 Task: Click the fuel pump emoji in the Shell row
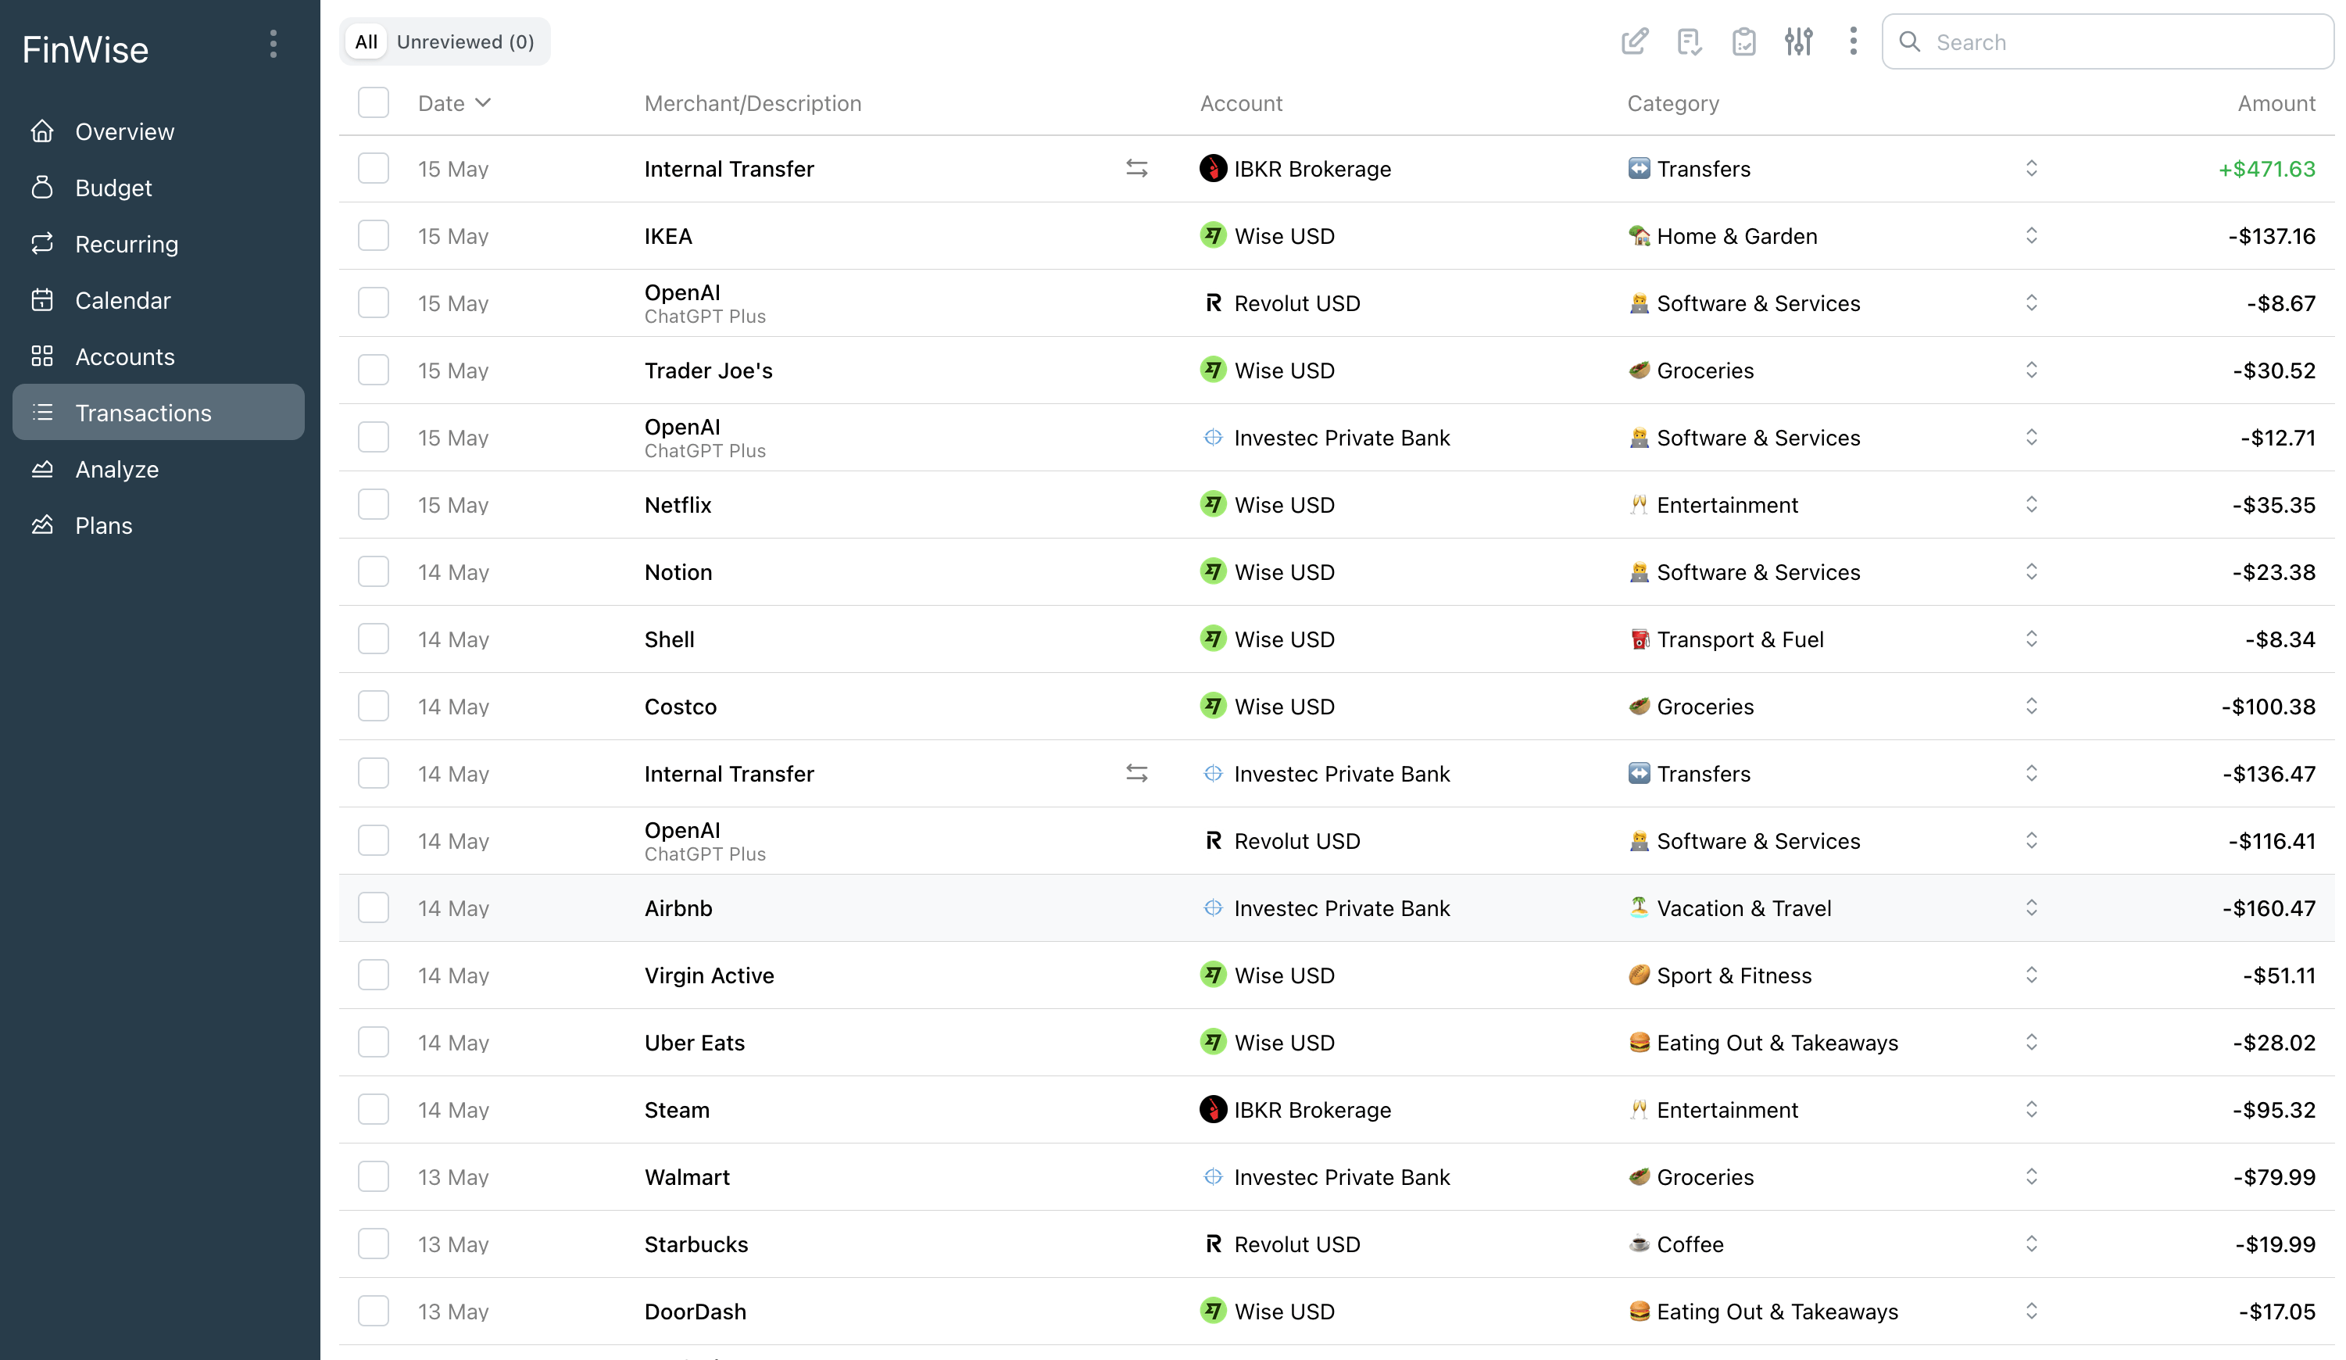pyautogui.click(x=1640, y=639)
